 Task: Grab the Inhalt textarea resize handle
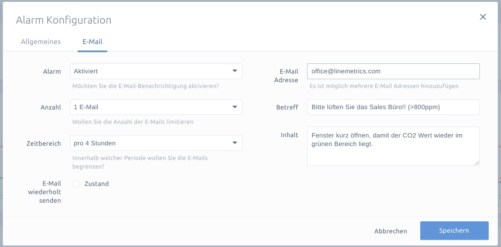point(477,163)
